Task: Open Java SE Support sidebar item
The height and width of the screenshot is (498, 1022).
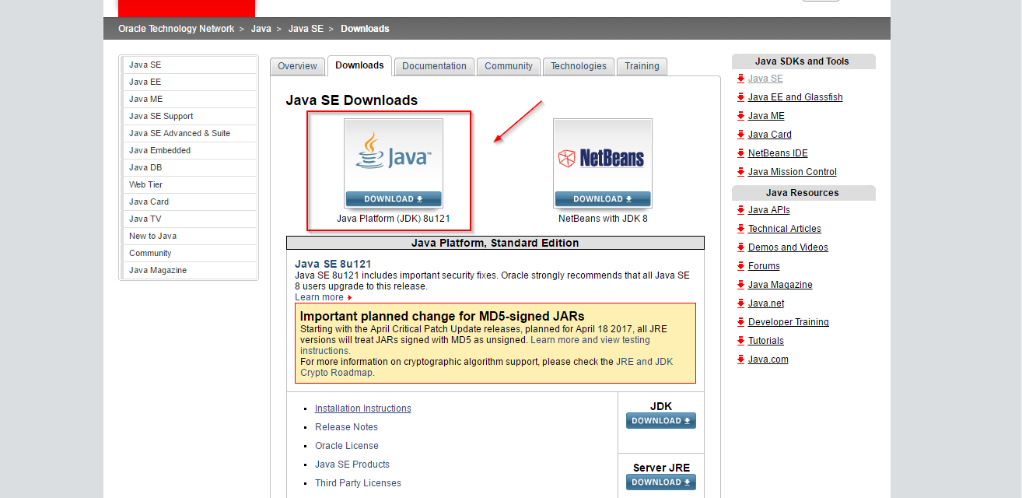Action: click(x=189, y=116)
